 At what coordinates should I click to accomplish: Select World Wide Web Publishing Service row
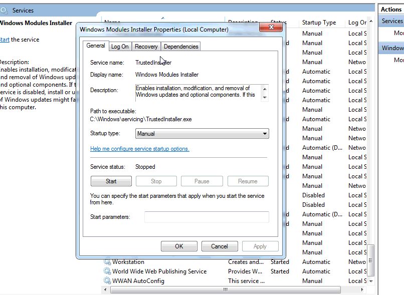[235, 271]
